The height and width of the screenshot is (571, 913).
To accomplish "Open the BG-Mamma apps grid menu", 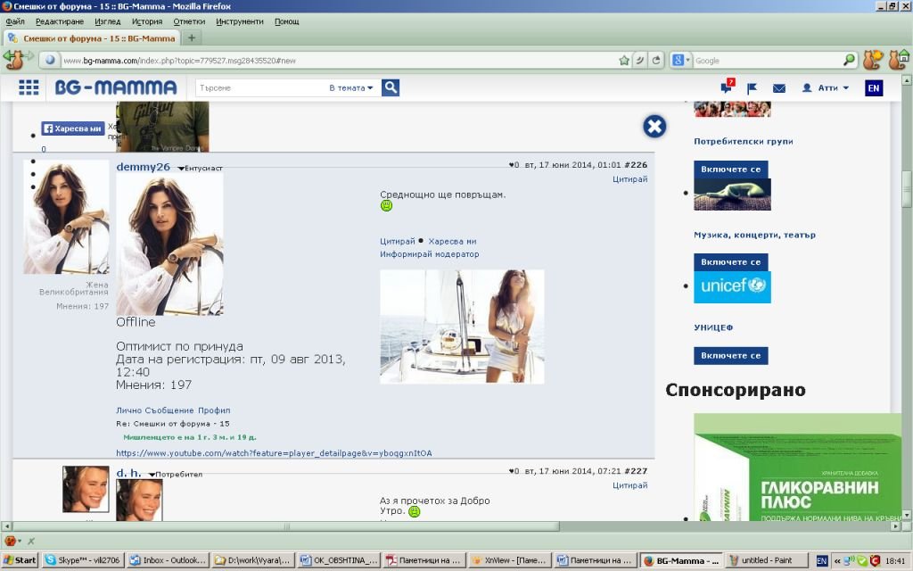I will [x=29, y=87].
